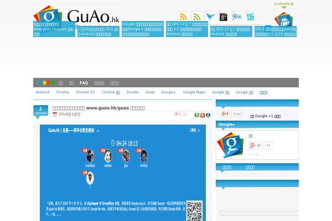This screenshot has width=332, height=221.
Task: Click the post date 2014年11月7日
Action: 69,114
